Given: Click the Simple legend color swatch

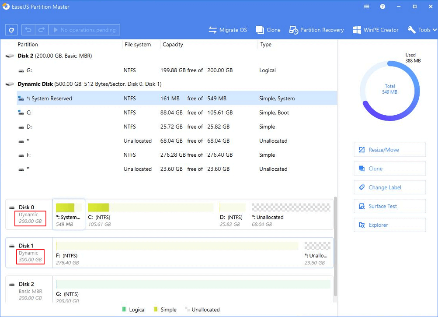Looking at the screenshot, I should (156, 309).
